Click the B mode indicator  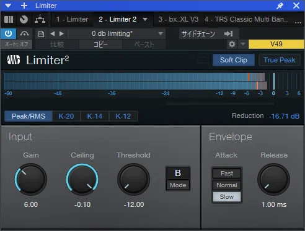(x=178, y=173)
